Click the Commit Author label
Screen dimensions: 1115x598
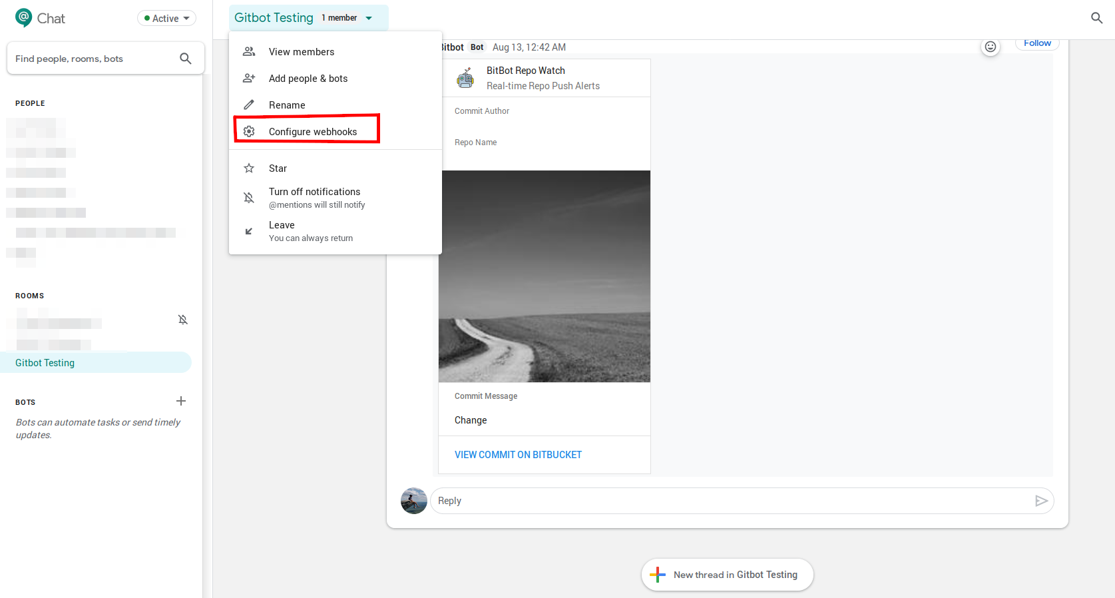click(x=482, y=111)
